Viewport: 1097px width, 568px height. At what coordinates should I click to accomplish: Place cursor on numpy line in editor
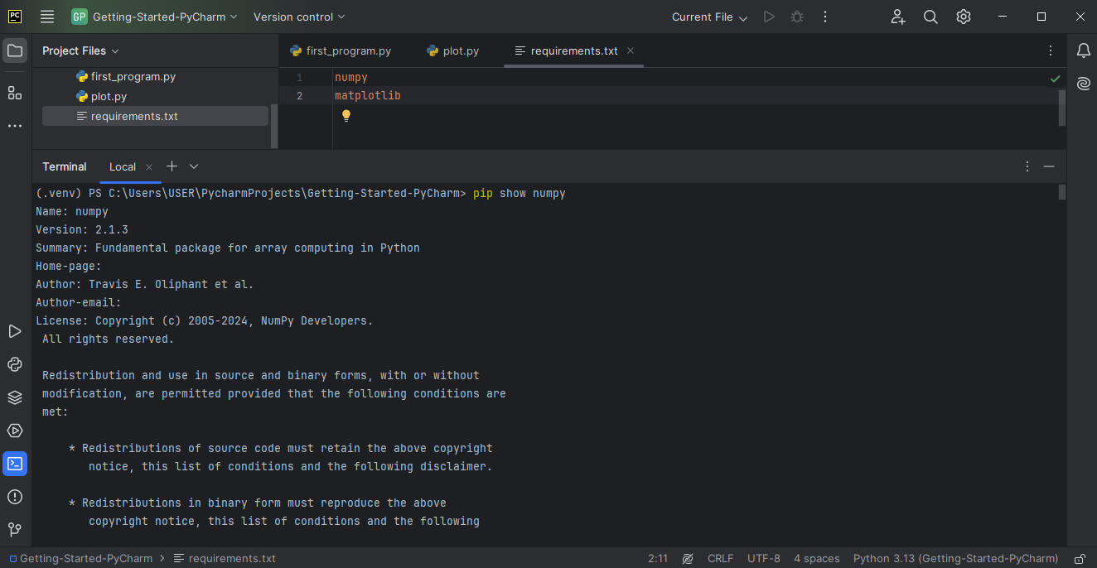[351, 77]
